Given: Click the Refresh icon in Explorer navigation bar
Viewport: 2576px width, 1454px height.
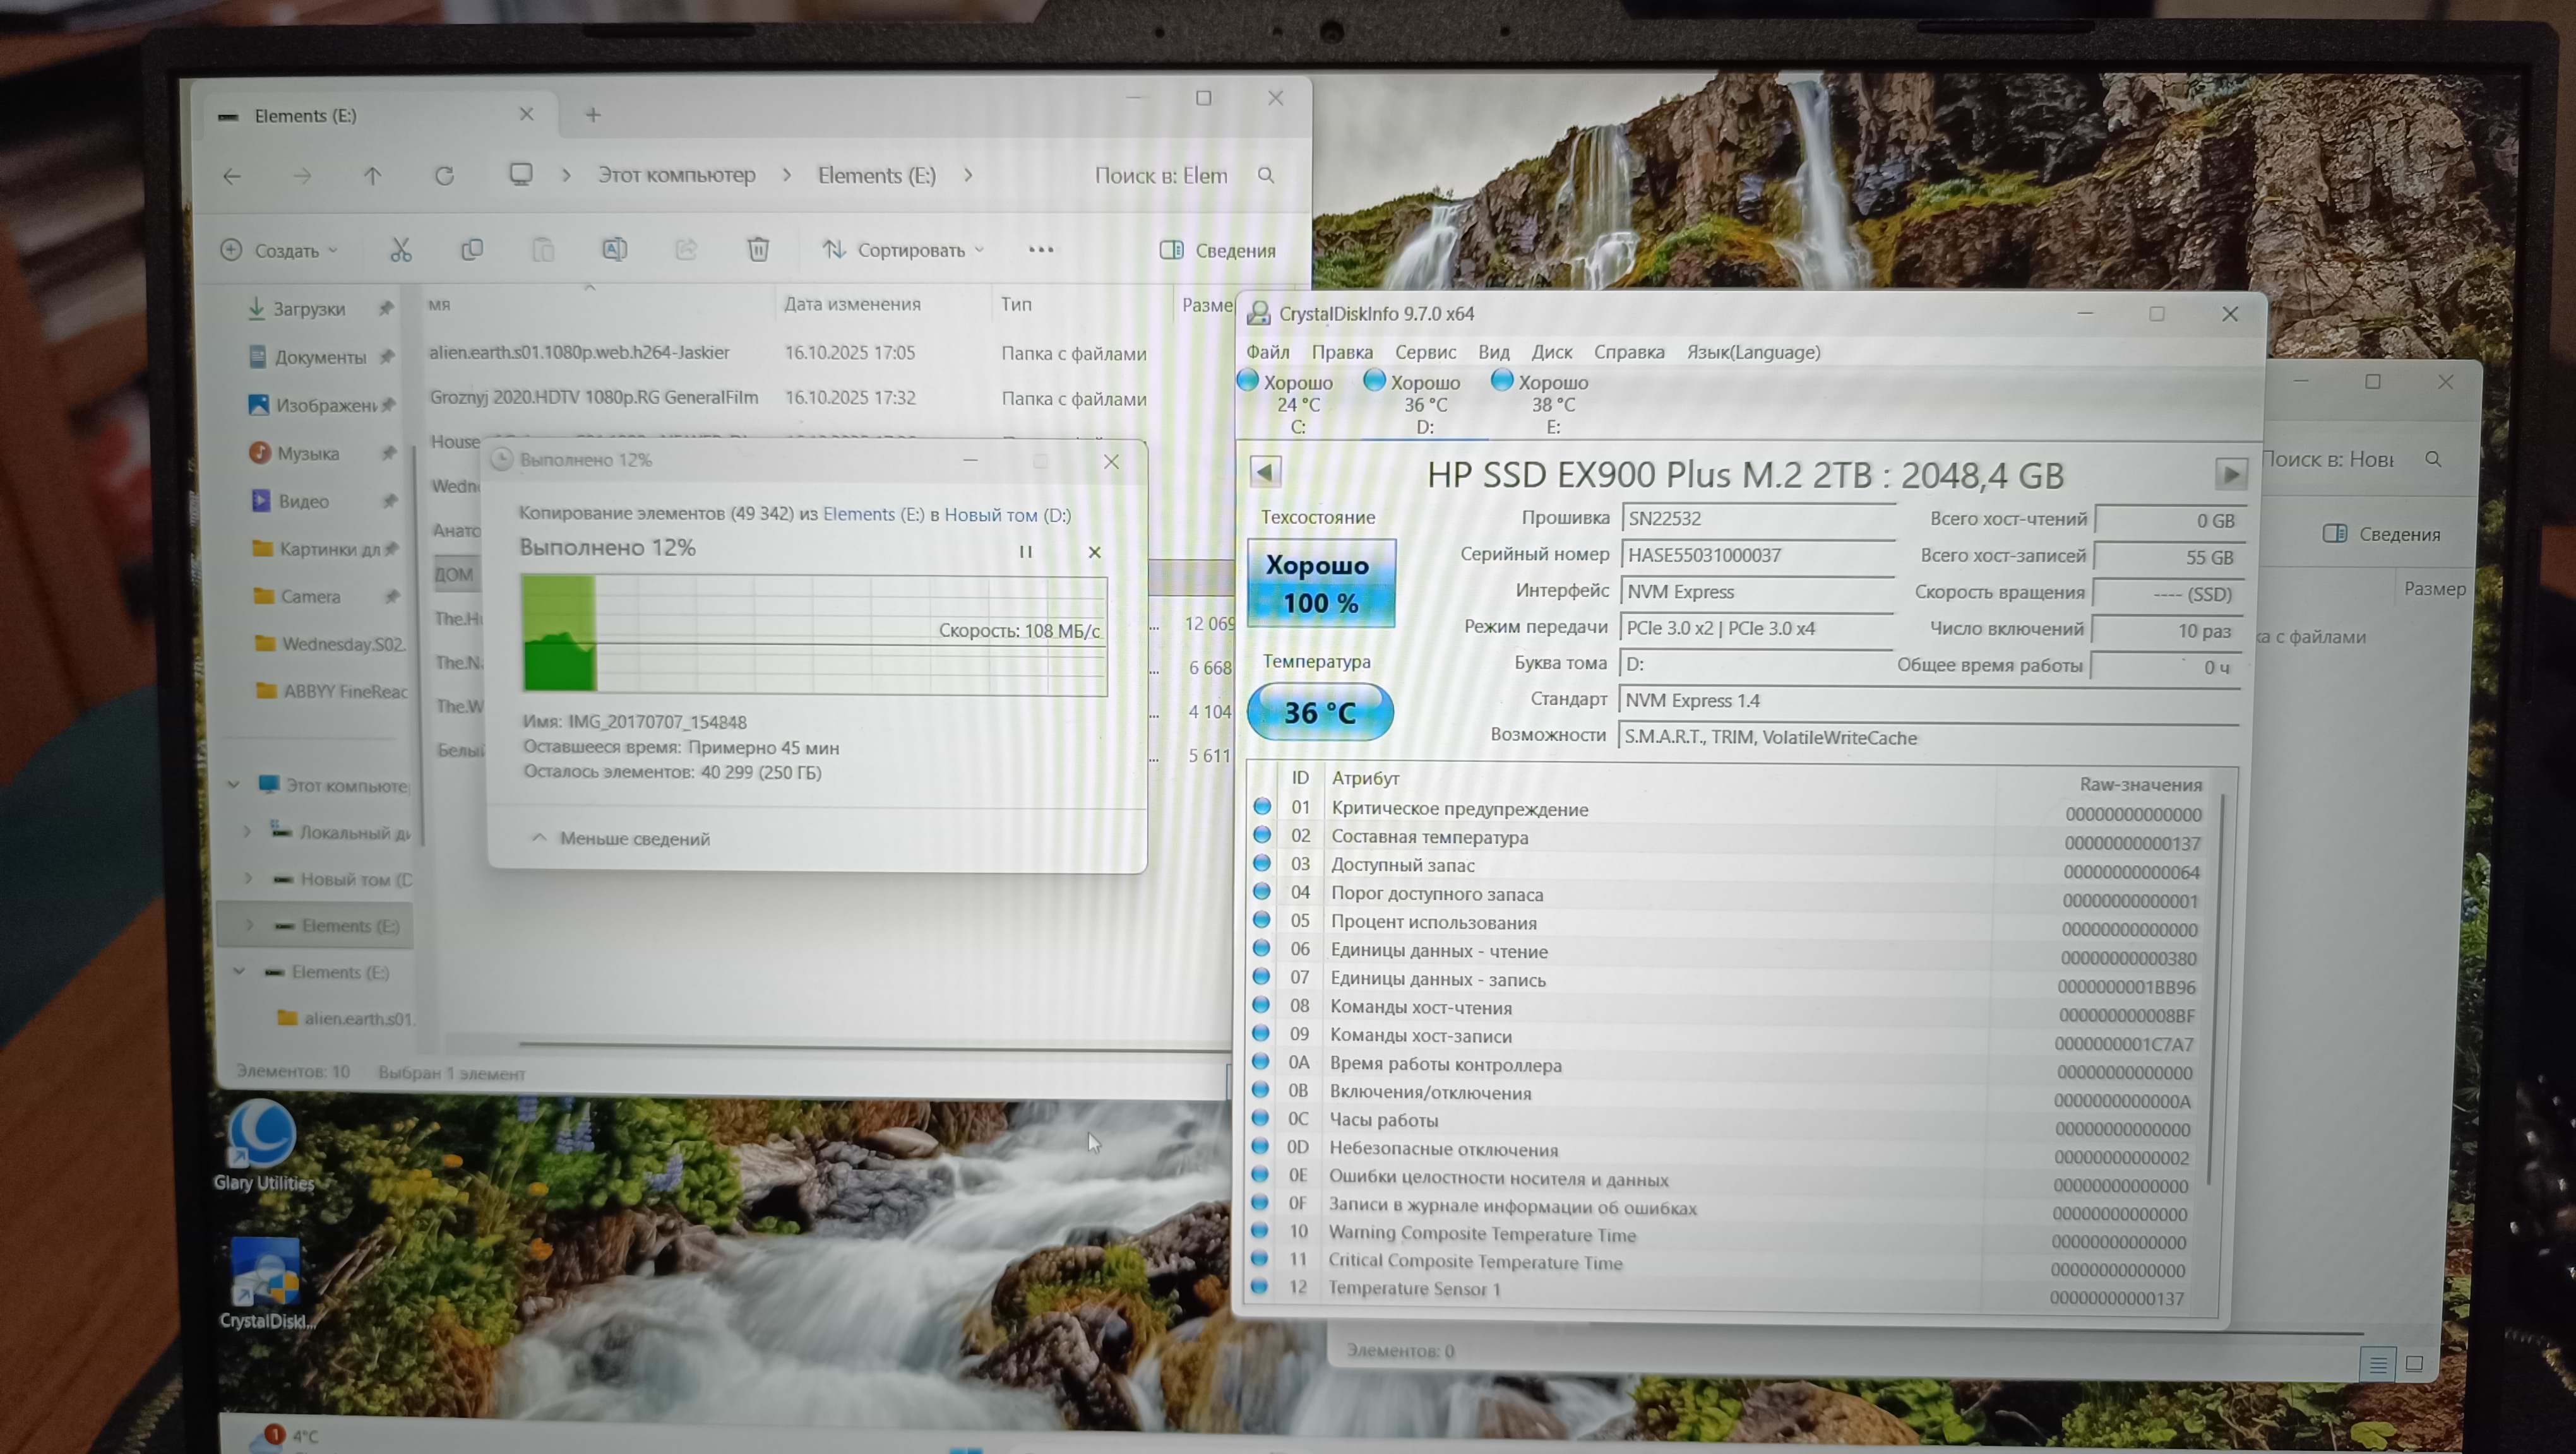Looking at the screenshot, I should pyautogui.click(x=445, y=176).
